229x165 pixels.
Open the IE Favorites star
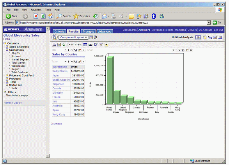[82, 16]
